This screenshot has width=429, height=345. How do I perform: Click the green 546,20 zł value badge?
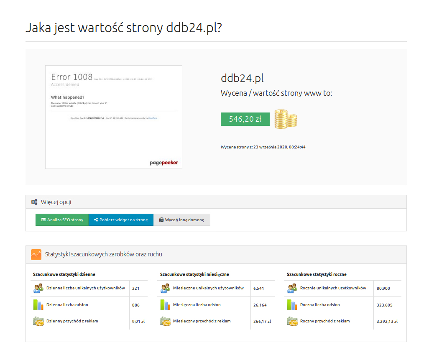(x=245, y=119)
